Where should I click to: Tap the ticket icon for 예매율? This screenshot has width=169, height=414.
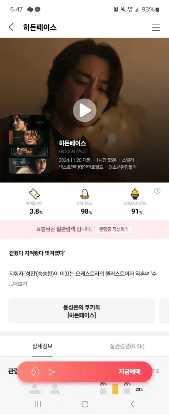coord(34,194)
